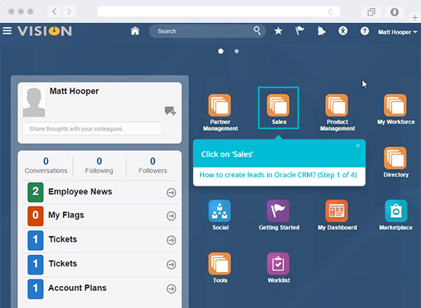Viewport: 421px width, 308px height.
Task: Click arrow beside Account Plans
Action: (x=171, y=288)
